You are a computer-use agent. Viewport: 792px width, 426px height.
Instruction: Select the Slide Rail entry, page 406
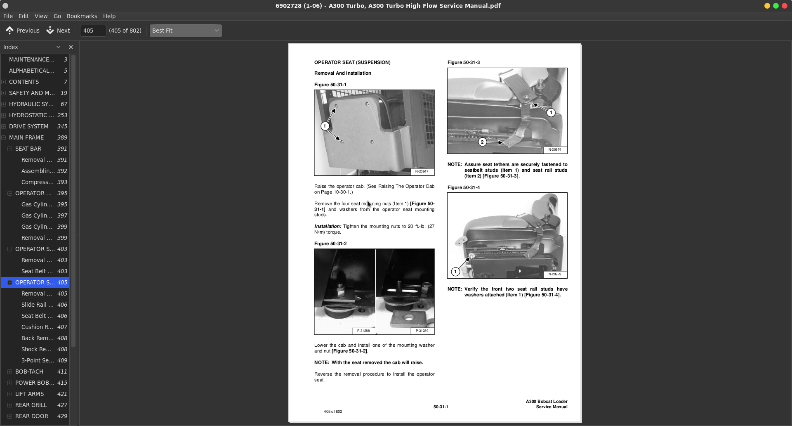pos(38,305)
